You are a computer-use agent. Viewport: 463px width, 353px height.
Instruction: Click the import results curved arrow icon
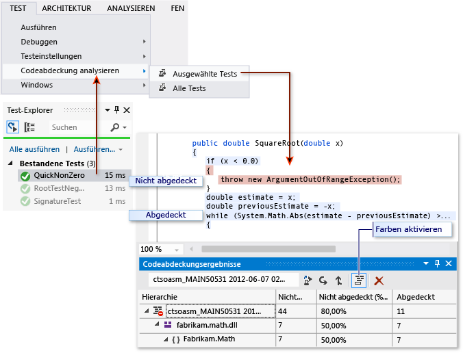(323, 280)
